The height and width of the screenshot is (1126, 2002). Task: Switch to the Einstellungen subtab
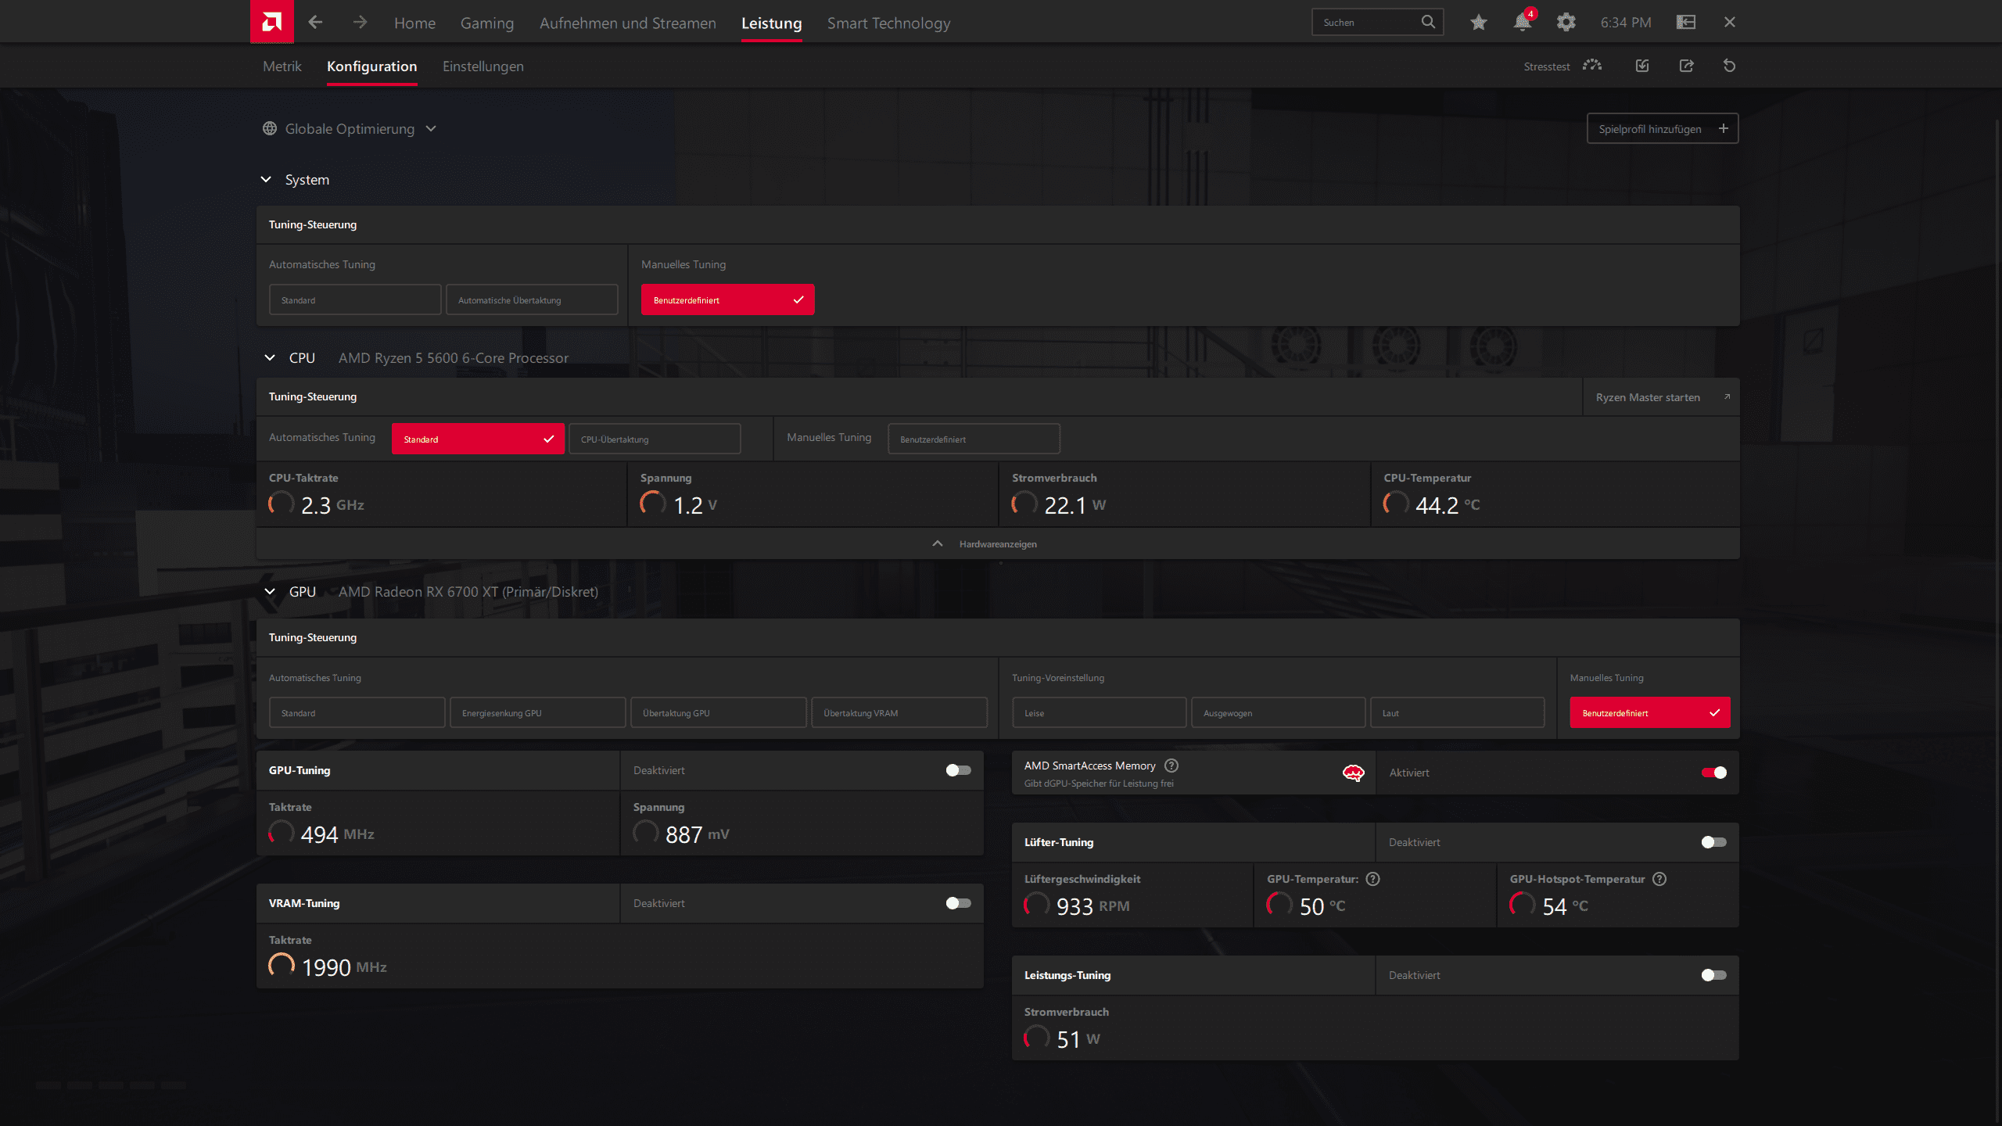483,66
